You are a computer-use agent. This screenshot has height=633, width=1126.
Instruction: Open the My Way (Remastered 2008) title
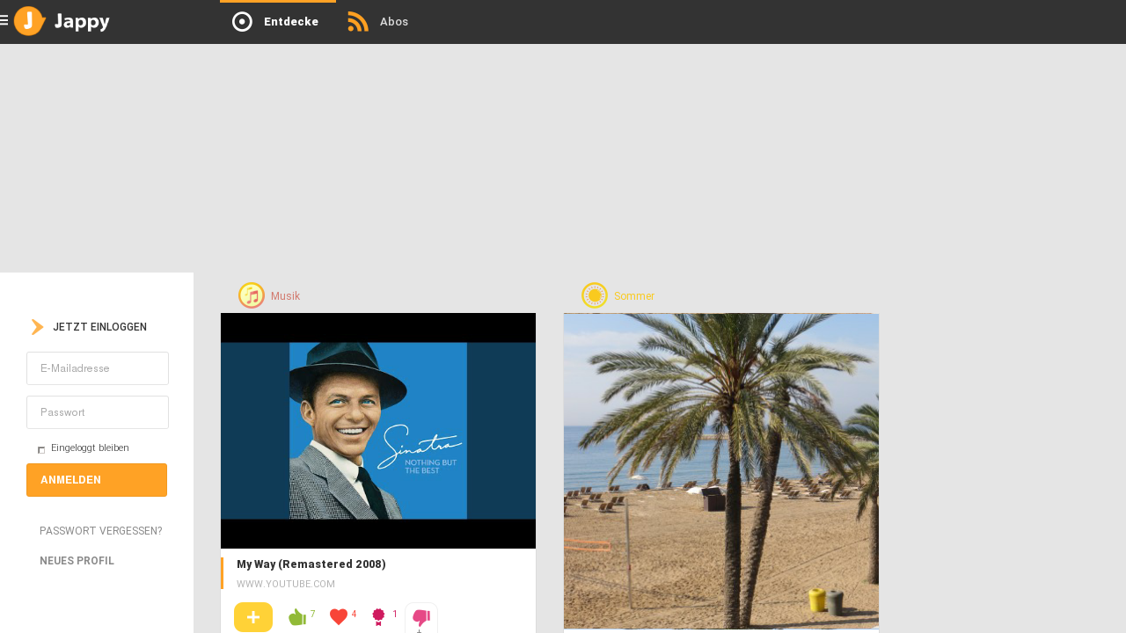[311, 564]
